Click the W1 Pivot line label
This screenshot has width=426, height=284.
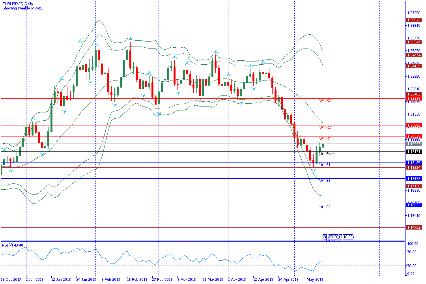pyautogui.click(x=327, y=154)
